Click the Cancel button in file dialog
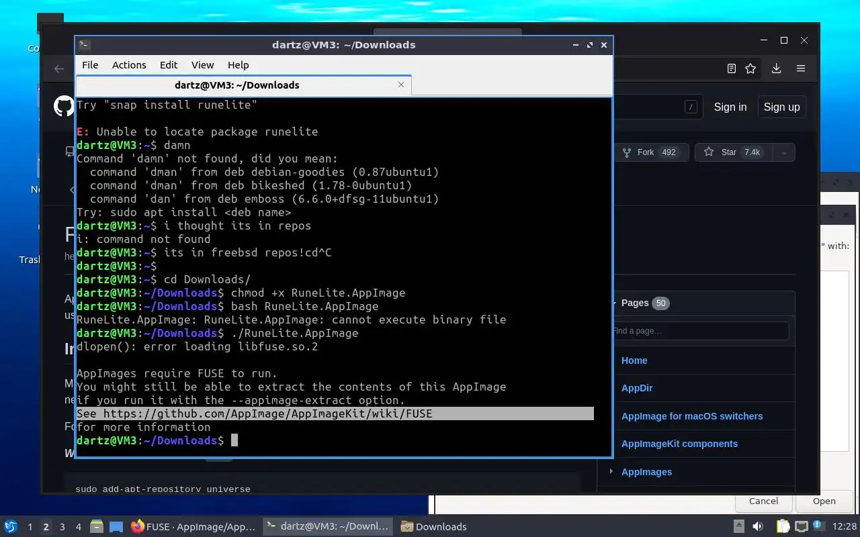 coord(763,501)
